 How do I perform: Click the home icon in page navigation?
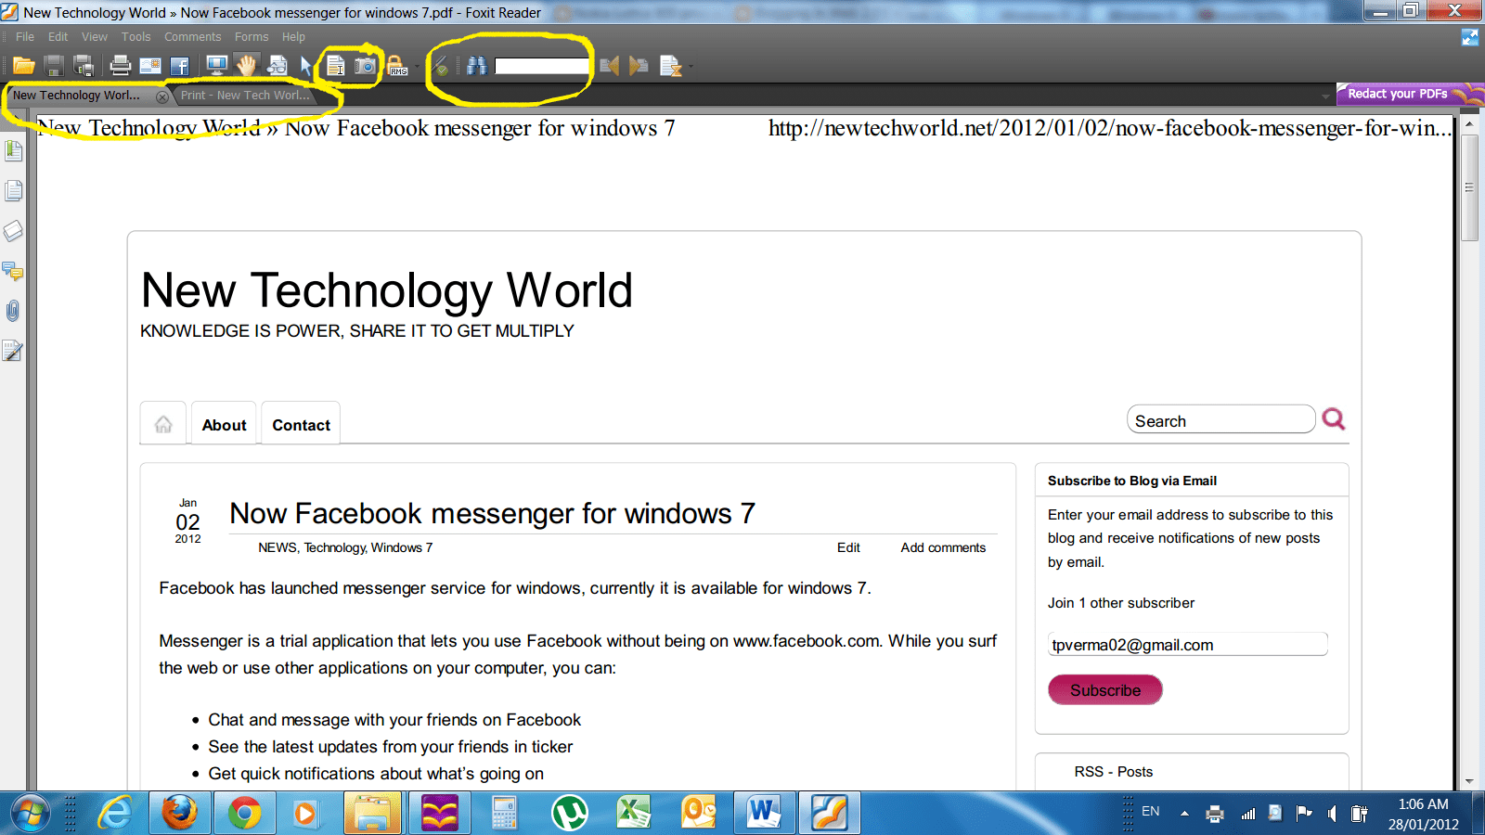click(163, 424)
